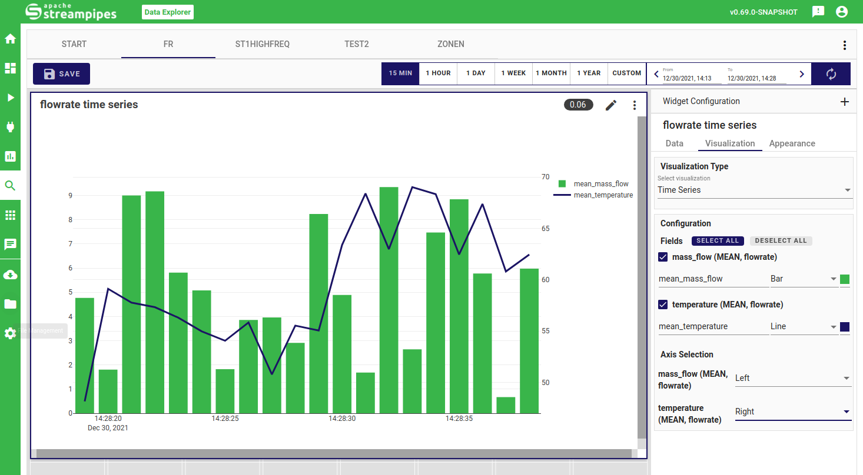
Task: Open the temperature axis Right dropdown
Action: point(792,412)
